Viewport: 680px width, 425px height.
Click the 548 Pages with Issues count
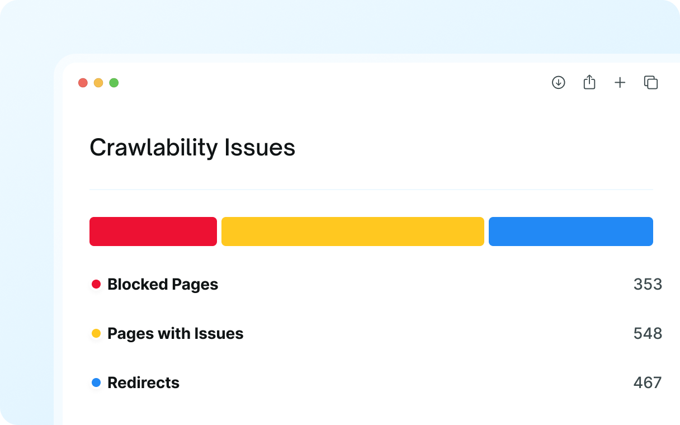point(648,333)
